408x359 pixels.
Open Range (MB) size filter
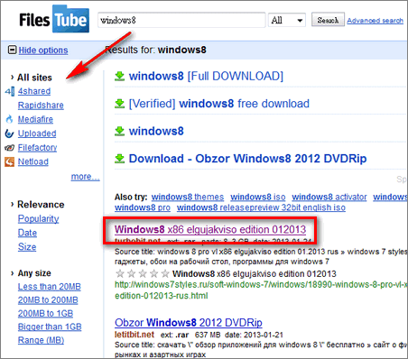(x=41, y=340)
